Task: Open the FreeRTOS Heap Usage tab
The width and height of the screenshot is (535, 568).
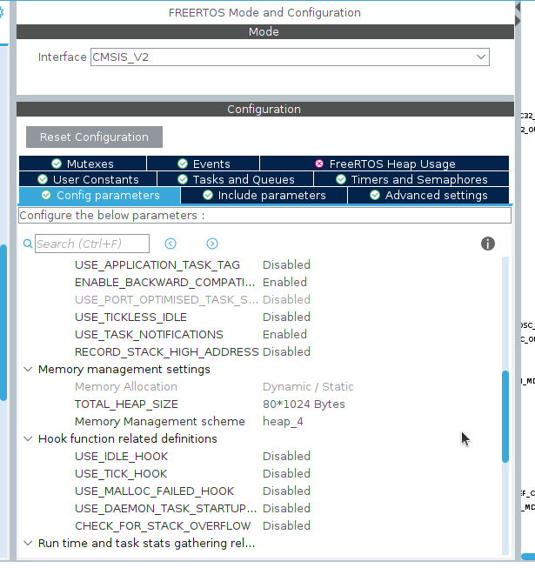Action: click(385, 164)
